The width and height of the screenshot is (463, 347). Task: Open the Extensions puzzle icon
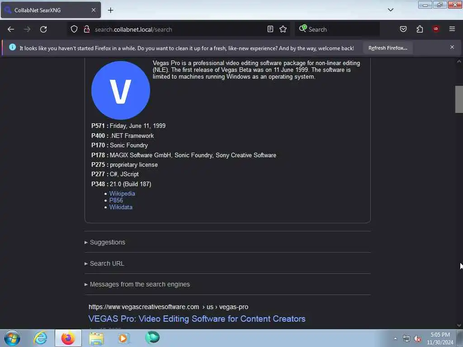[x=420, y=29]
